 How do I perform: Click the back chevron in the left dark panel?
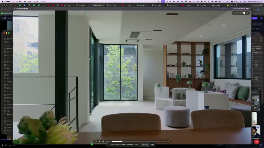point(3,18)
